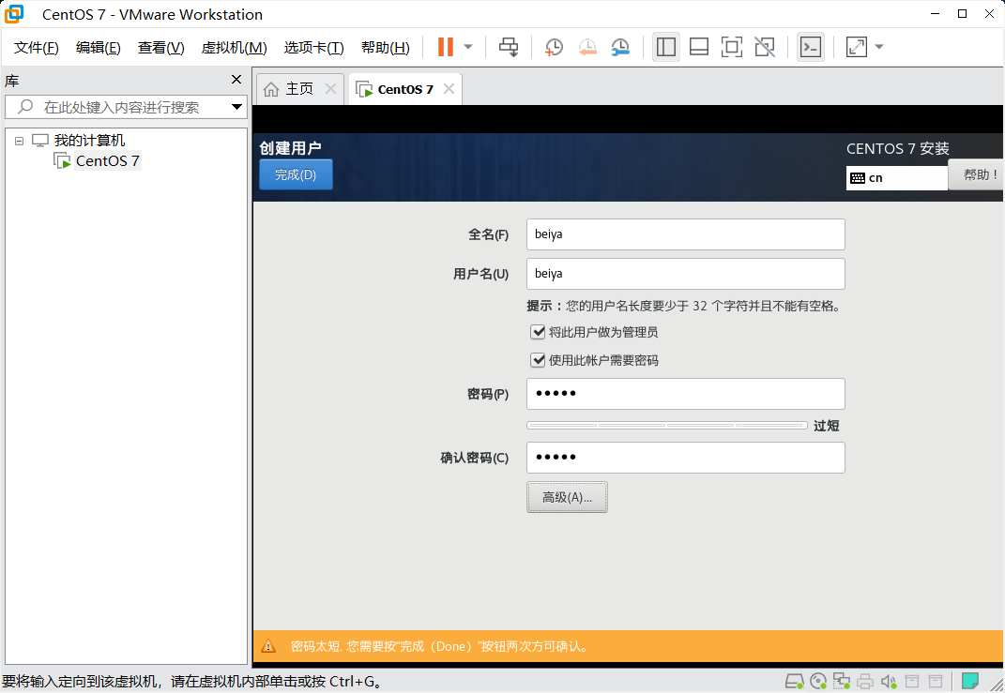Image resolution: width=1005 pixels, height=693 pixels.
Task: Enter full screen mode icon
Action: [x=731, y=47]
